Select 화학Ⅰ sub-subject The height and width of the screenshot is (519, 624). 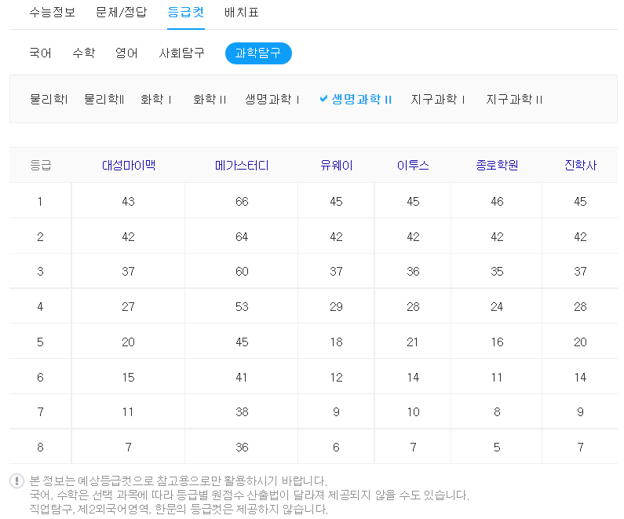pyautogui.click(x=156, y=99)
